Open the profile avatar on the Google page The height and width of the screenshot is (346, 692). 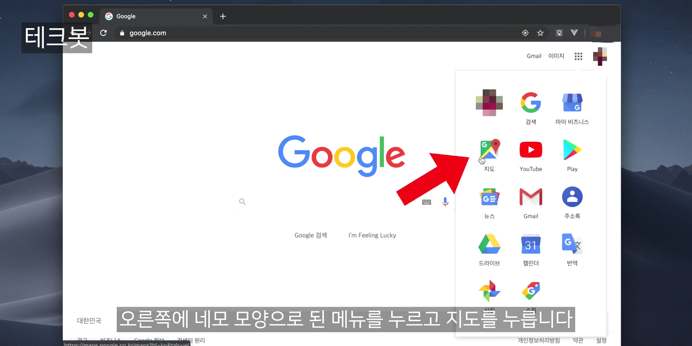click(x=600, y=56)
